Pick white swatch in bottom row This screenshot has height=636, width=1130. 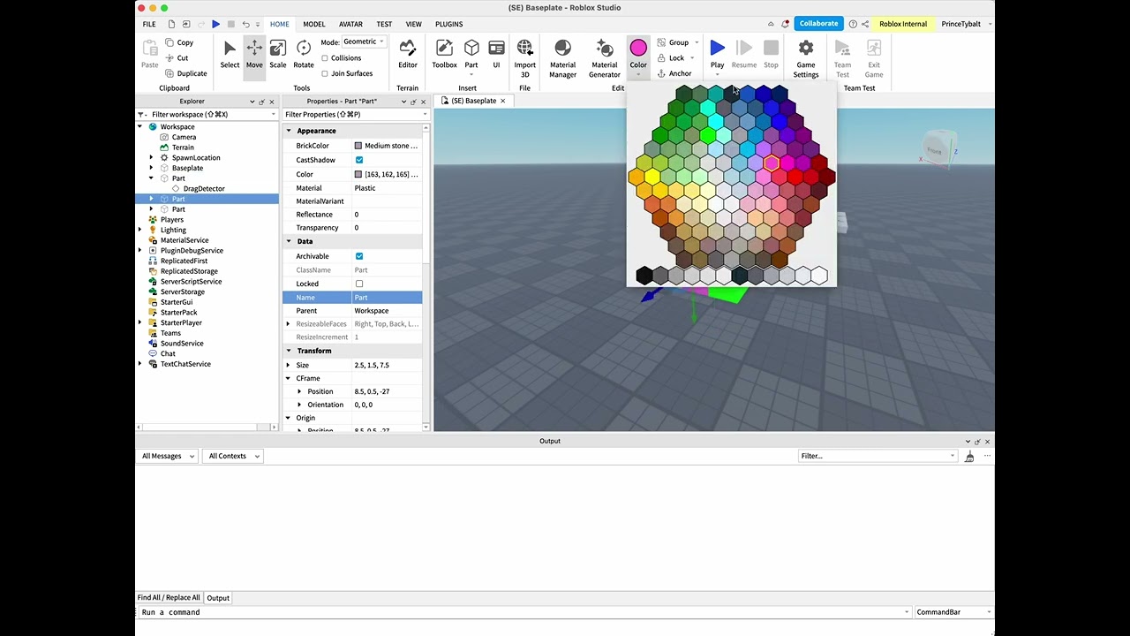[819, 276]
